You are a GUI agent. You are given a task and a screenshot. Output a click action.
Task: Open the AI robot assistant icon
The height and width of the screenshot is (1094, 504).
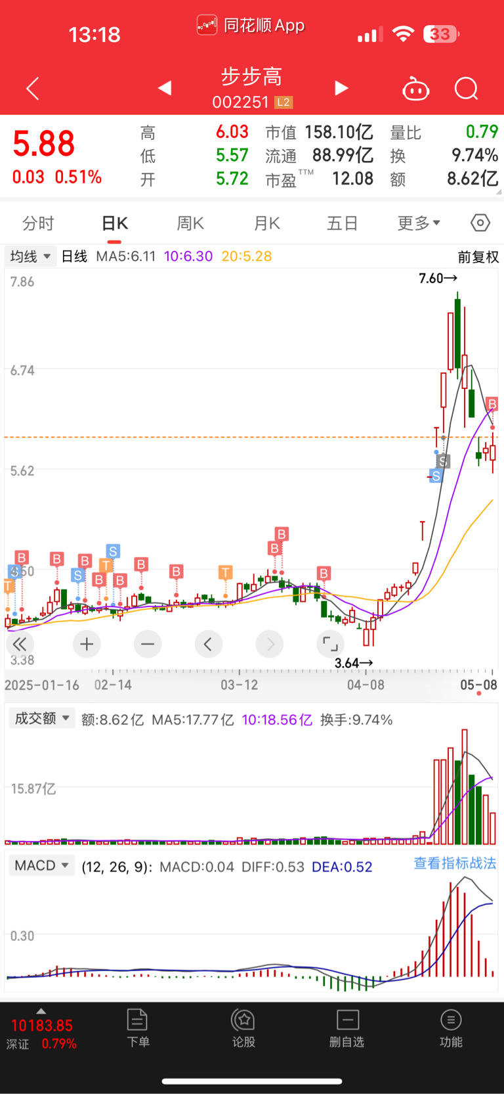point(415,89)
